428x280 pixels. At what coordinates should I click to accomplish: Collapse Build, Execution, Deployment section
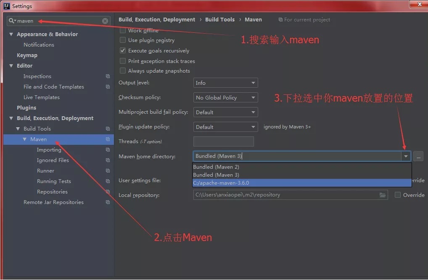(x=11, y=118)
